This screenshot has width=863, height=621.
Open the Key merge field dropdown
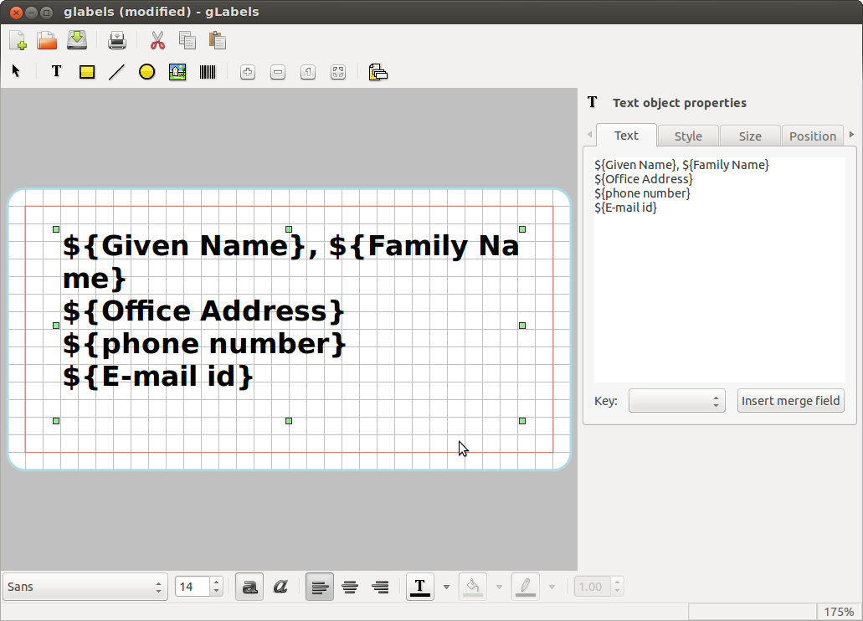click(x=676, y=400)
